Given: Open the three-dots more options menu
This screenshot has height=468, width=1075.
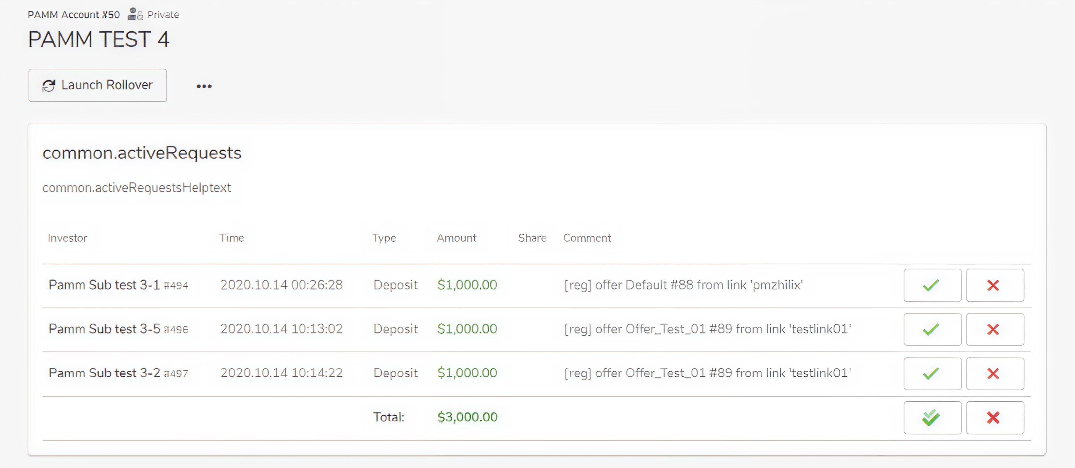Looking at the screenshot, I should coord(204,86).
